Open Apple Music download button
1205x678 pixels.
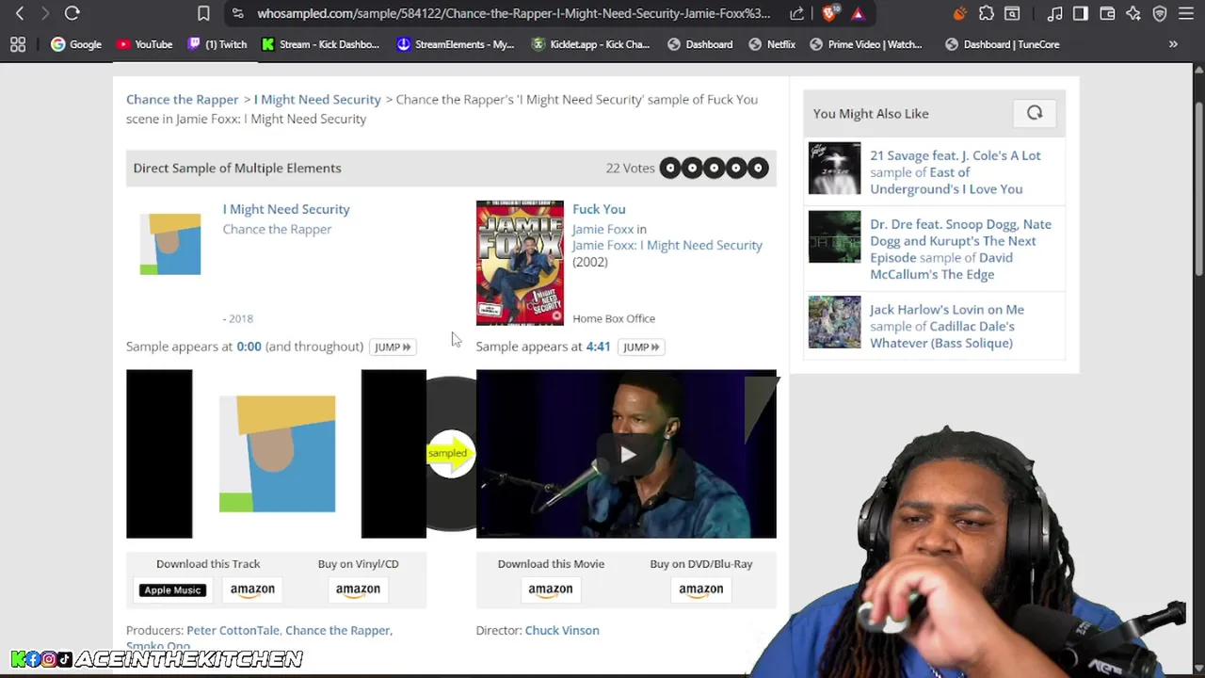pos(173,589)
